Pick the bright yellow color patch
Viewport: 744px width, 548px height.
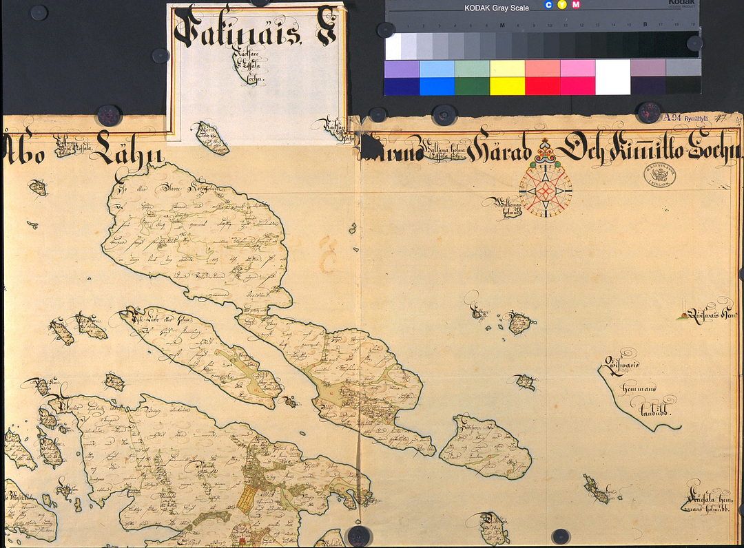click(x=507, y=86)
